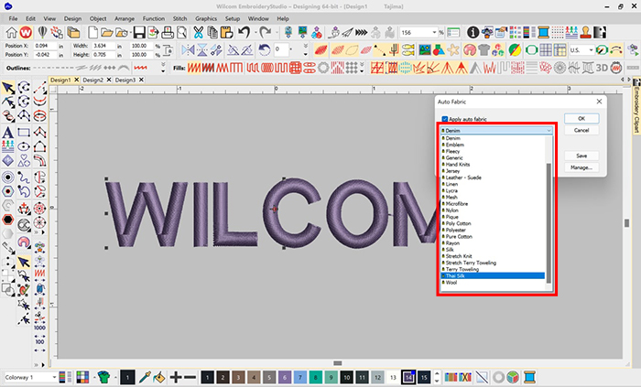Click the Open design folder icon
The width and height of the screenshot is (641, 387).
(x=107, y=32)
